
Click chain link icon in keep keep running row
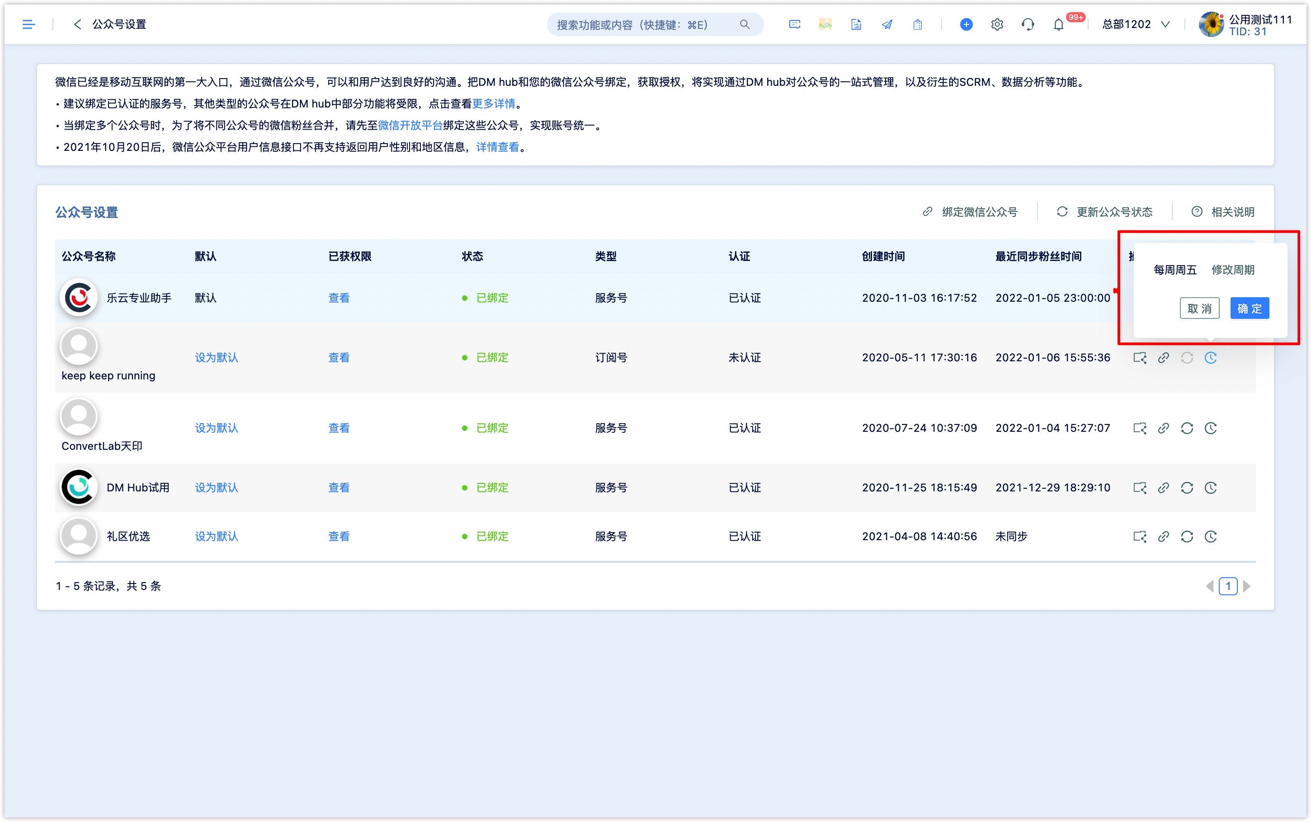pyautogui.click(x=1164, y=358)
